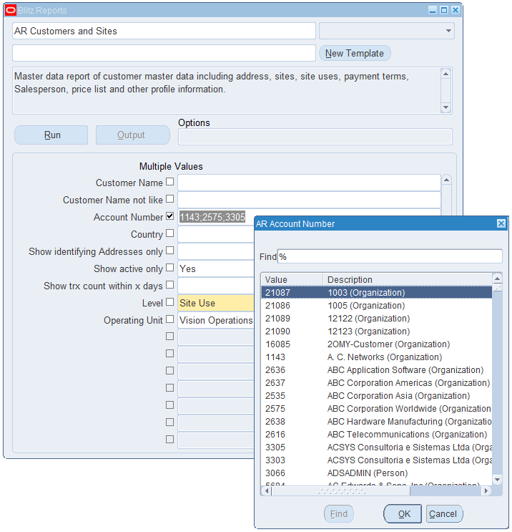Select row 21089 12122 (Organization)
512x532 pixels.
click(x=376, y=318)
